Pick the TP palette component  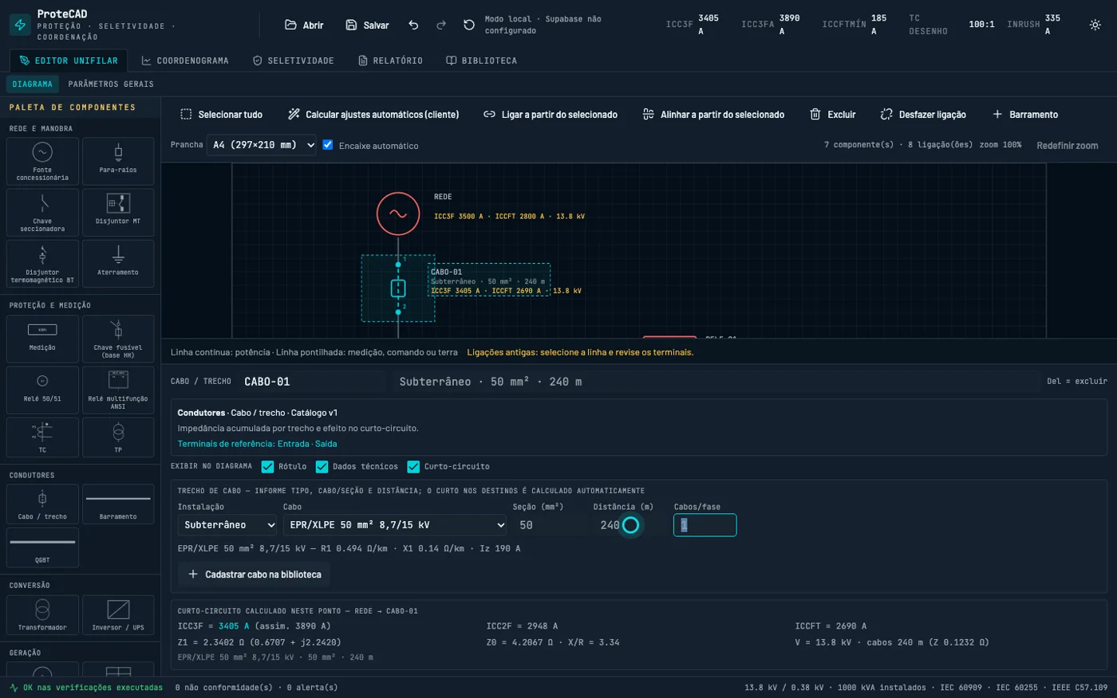[118, 437]
